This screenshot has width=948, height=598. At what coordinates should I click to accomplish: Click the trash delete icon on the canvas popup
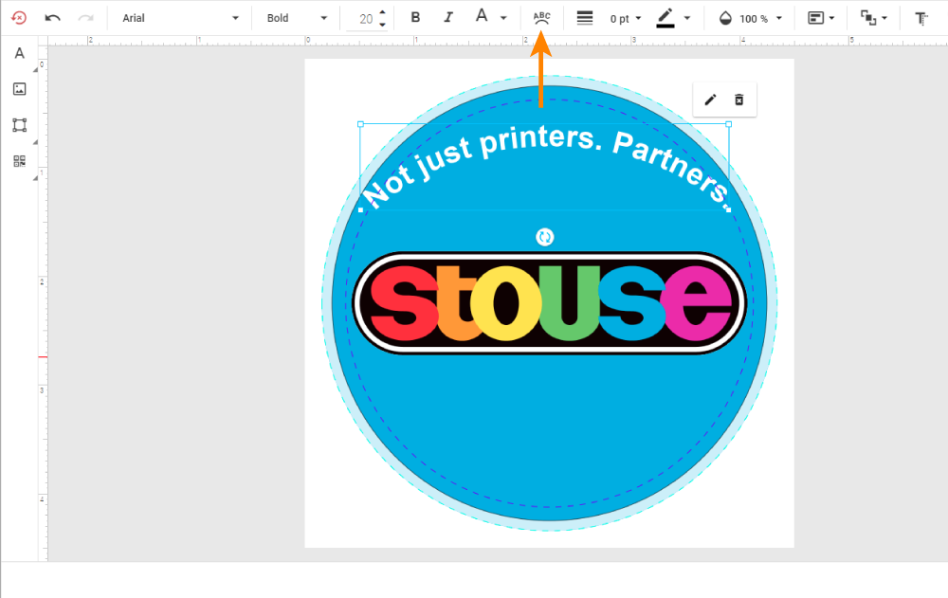[x=738, y=100]
